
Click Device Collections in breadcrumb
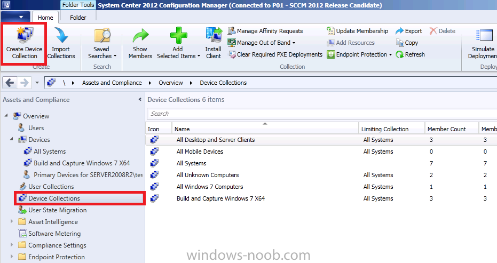point(223,83)
